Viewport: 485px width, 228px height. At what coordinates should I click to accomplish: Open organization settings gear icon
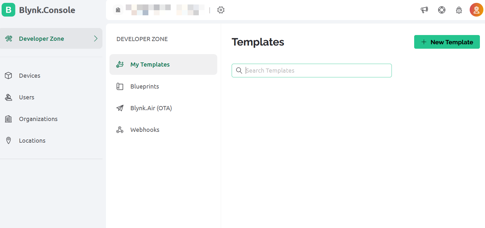click(x=221, y=10)
